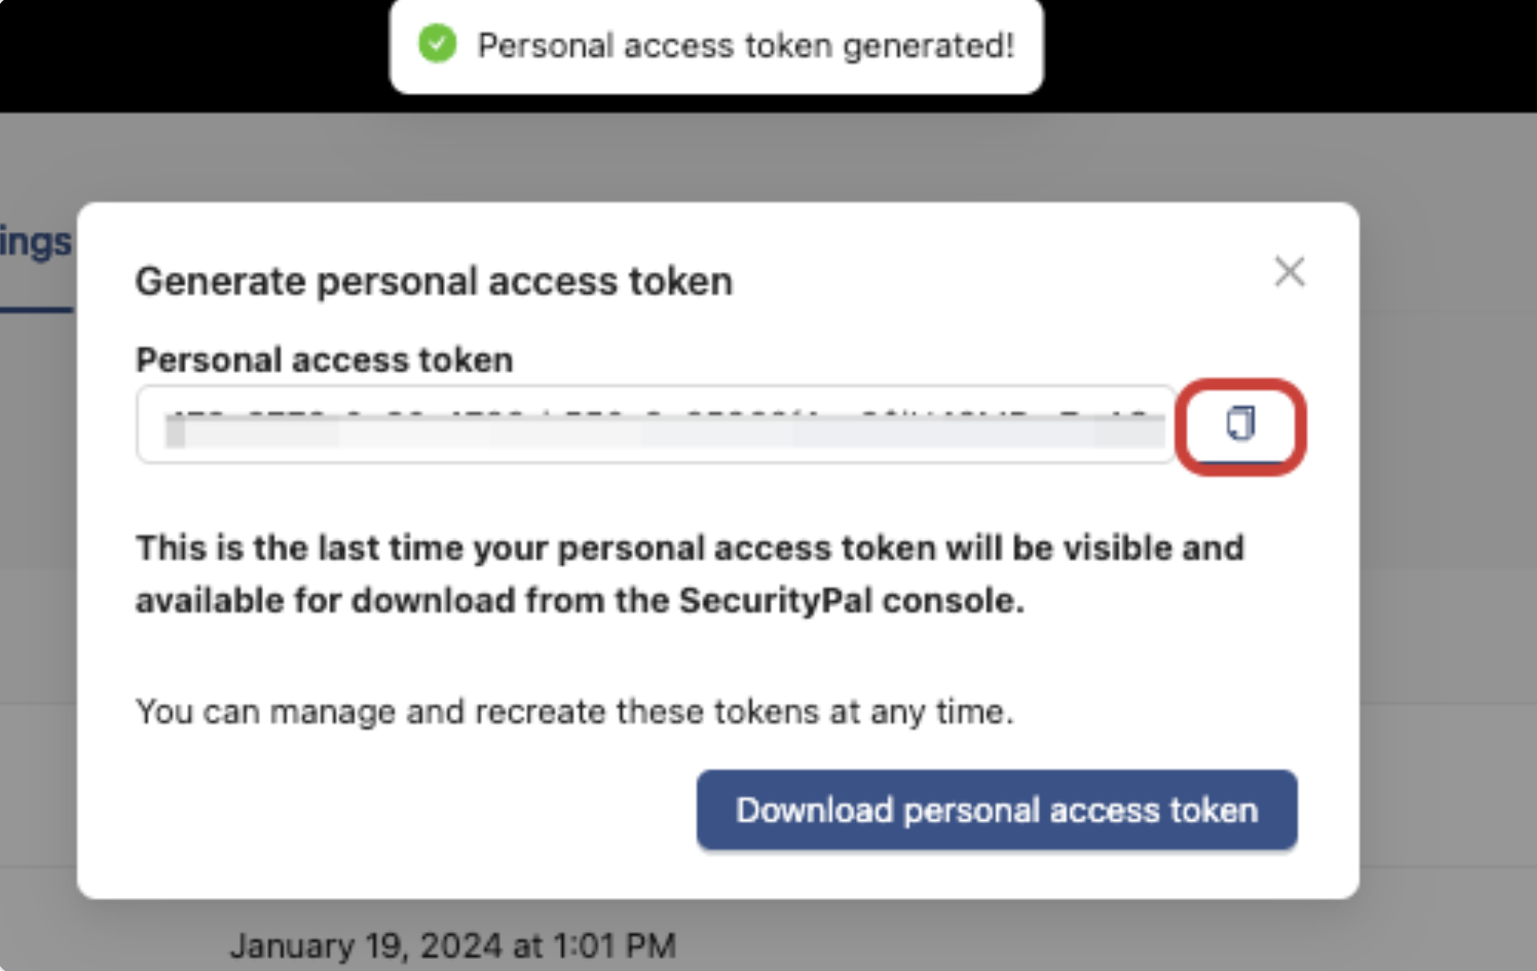This screenshot has width=1537, height=971.
Task: Click Download personal access token button
Action: point(996,810)
